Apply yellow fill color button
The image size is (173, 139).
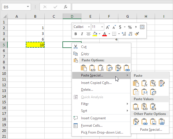pyautogui.click(x=95, y=34)
